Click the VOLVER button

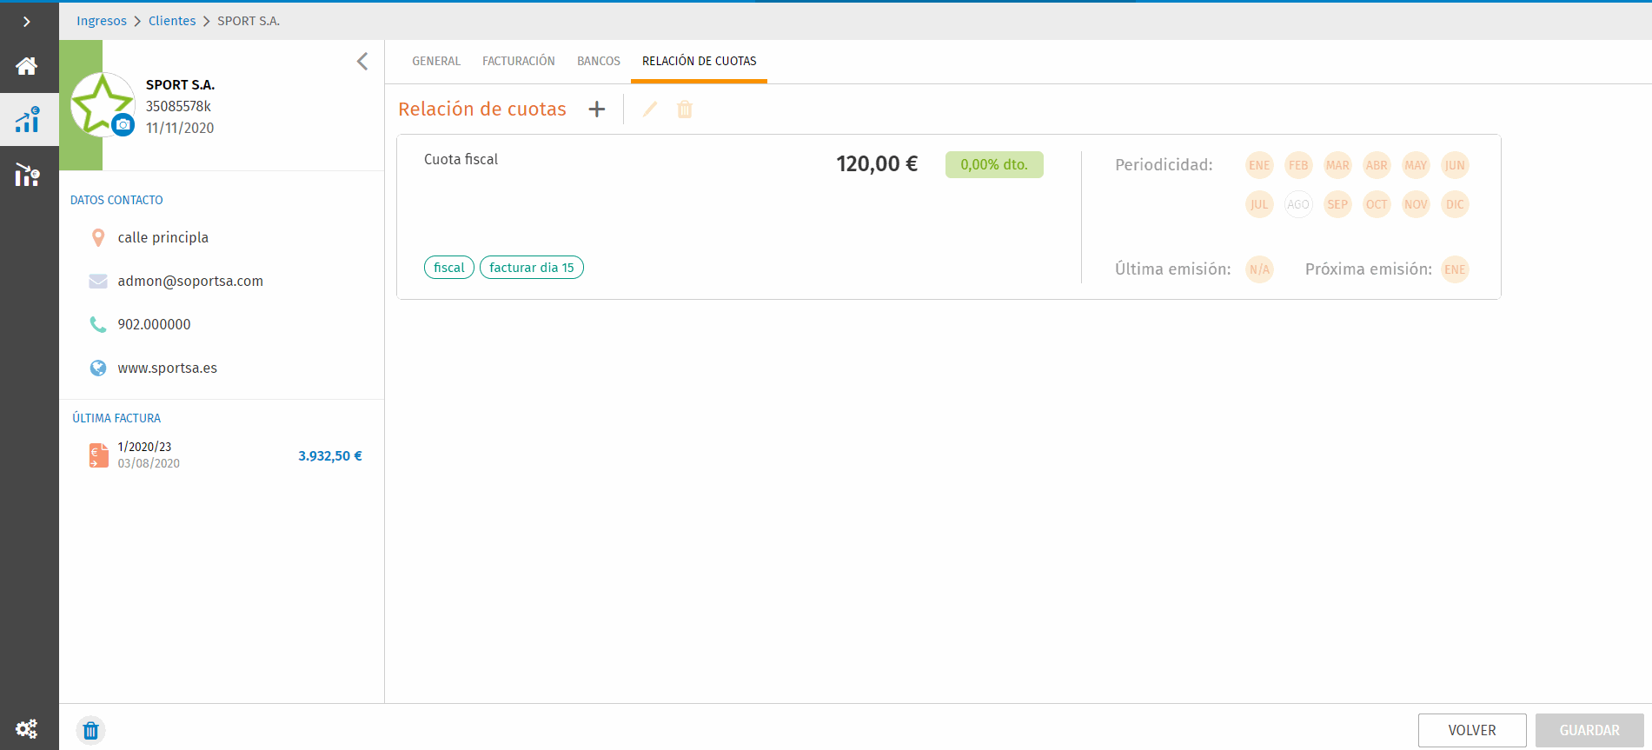click(1472, 730)
